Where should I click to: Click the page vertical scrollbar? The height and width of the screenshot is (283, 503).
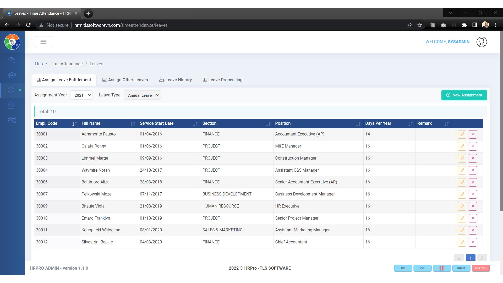point(501,121)
